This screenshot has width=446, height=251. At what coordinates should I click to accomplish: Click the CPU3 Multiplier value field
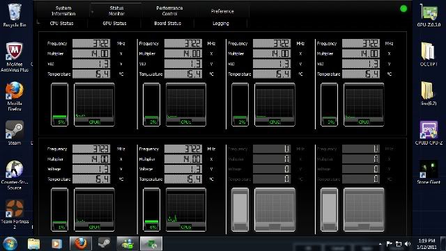361,54
